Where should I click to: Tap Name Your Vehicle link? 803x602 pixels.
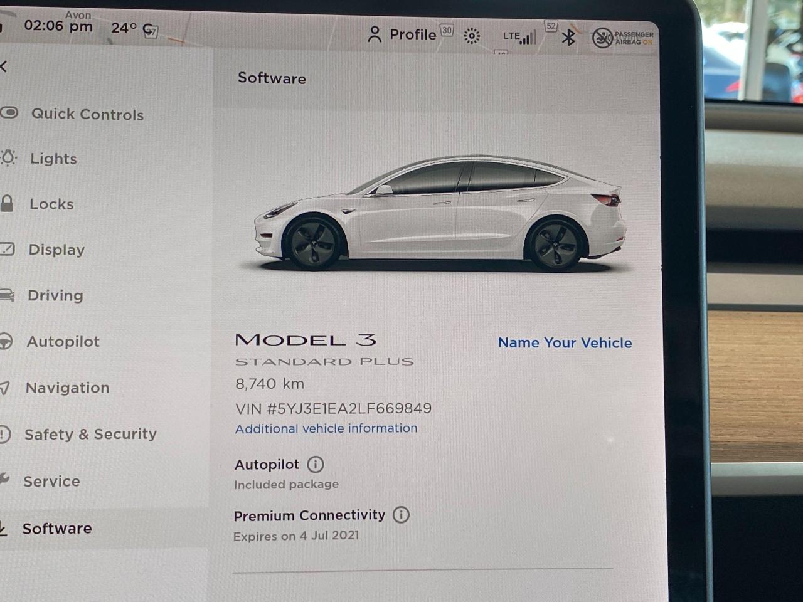pos(565,342)
